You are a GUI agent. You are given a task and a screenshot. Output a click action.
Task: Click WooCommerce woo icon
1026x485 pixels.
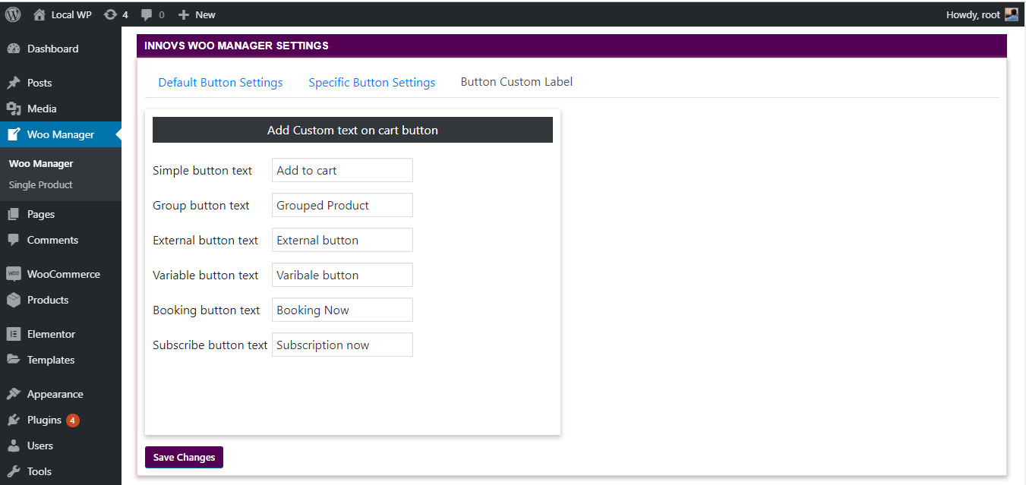tap(14, 274)
